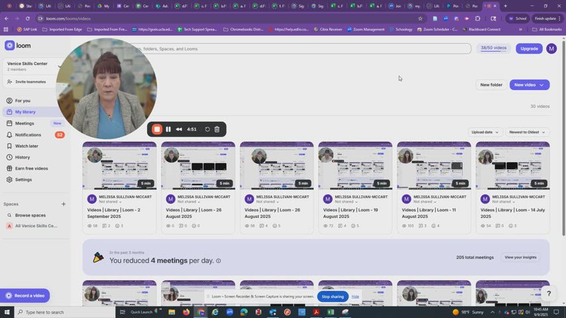This screenshot has height=318, width=566.
Task: Open the 2 September 2025 video thumbnail
Action: (119, 166)
